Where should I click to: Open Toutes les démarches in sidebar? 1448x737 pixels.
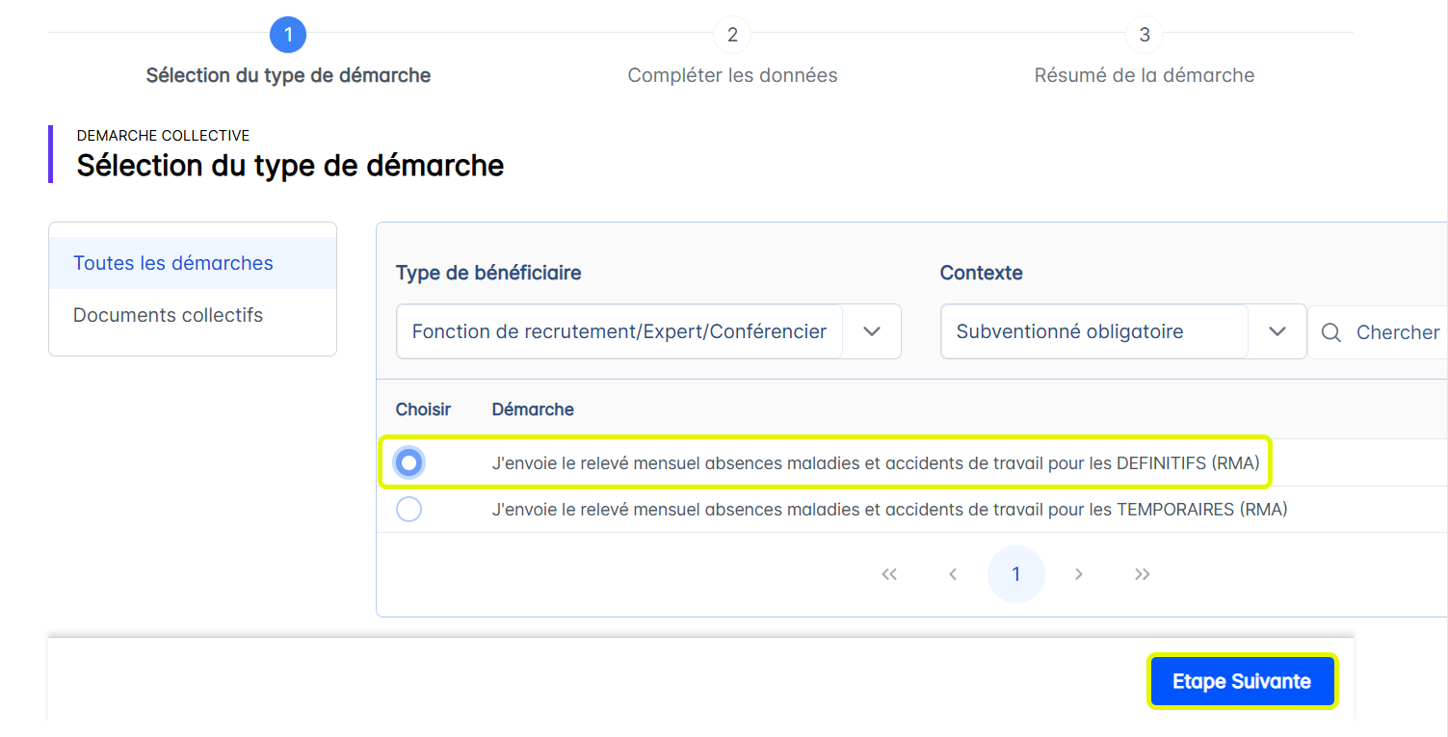tap(173, 263)
